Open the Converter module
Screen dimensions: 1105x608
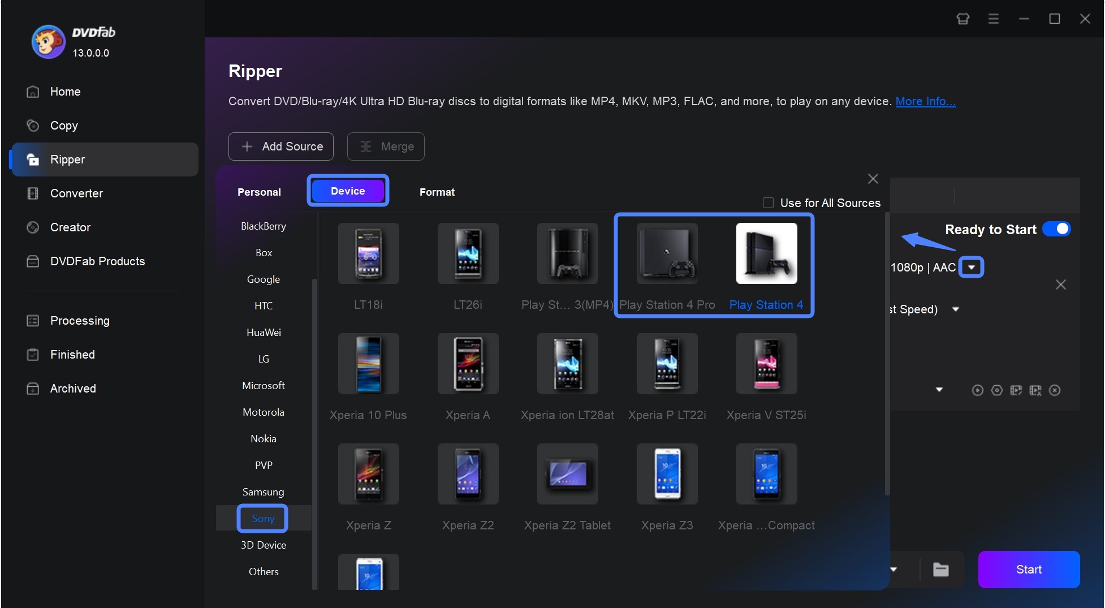76,193
